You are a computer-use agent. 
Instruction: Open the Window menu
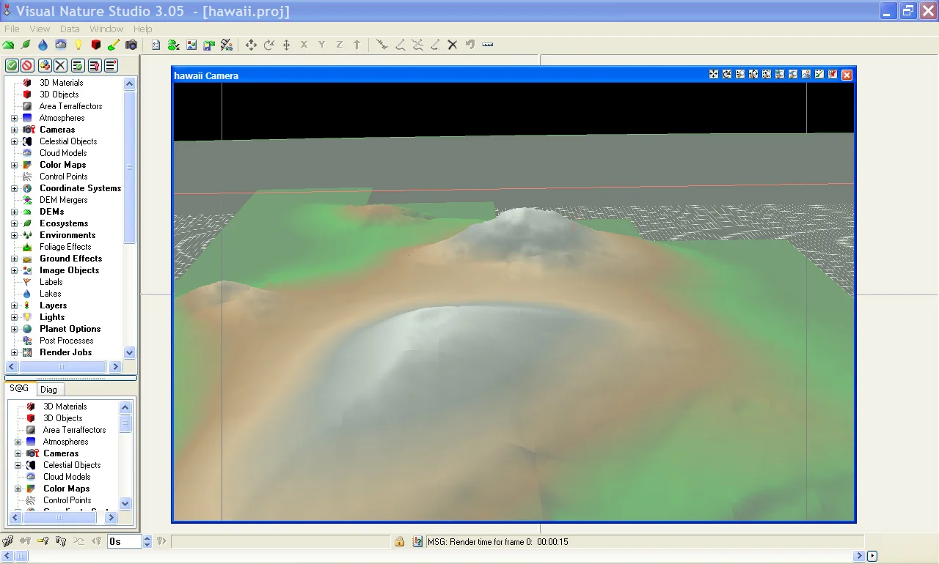pyautogui.click(x=106, y=29)
